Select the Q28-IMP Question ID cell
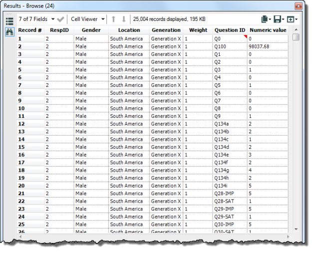The width and height of the screenshot is (312, 253). [230, 194]
